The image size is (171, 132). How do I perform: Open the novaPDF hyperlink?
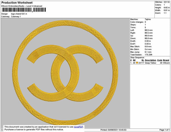click(x=78, y=127)
